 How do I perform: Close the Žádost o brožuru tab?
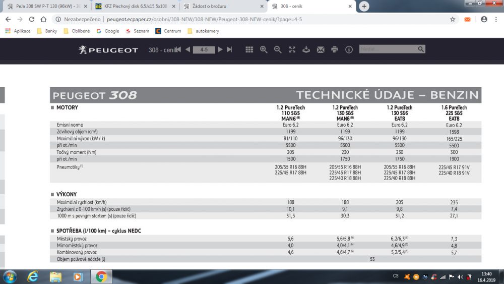coord(262,6)
